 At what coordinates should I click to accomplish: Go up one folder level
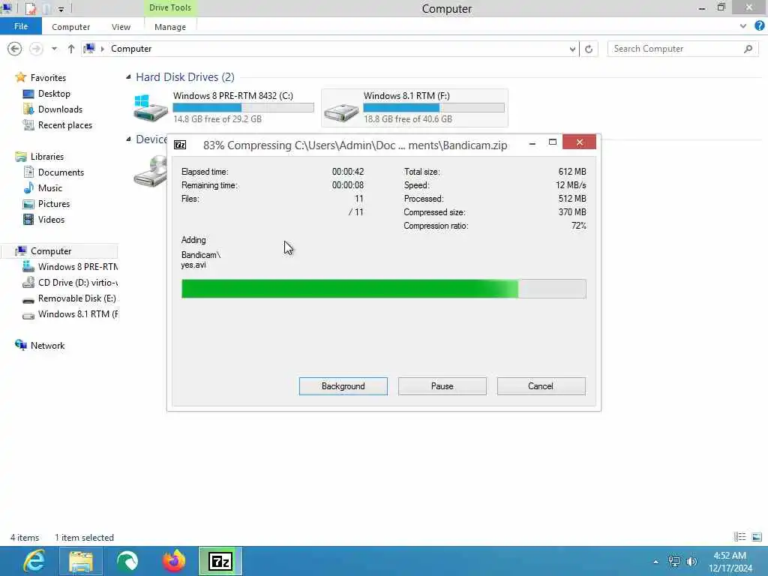click(x=71, y=49)
